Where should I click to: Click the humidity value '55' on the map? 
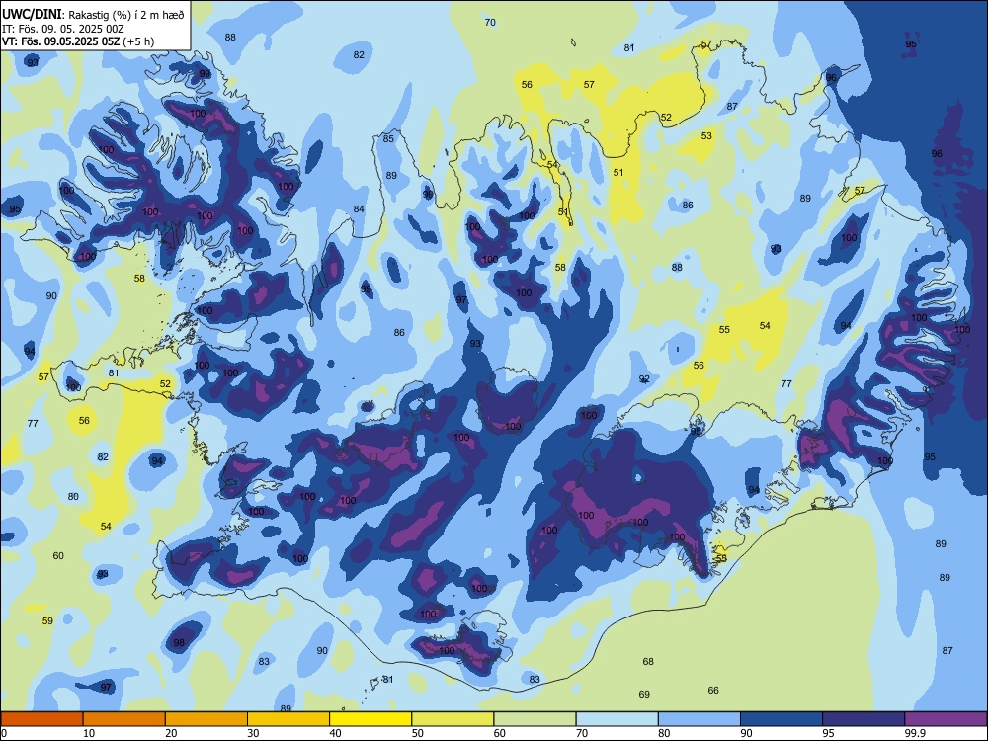click(724, 330)
